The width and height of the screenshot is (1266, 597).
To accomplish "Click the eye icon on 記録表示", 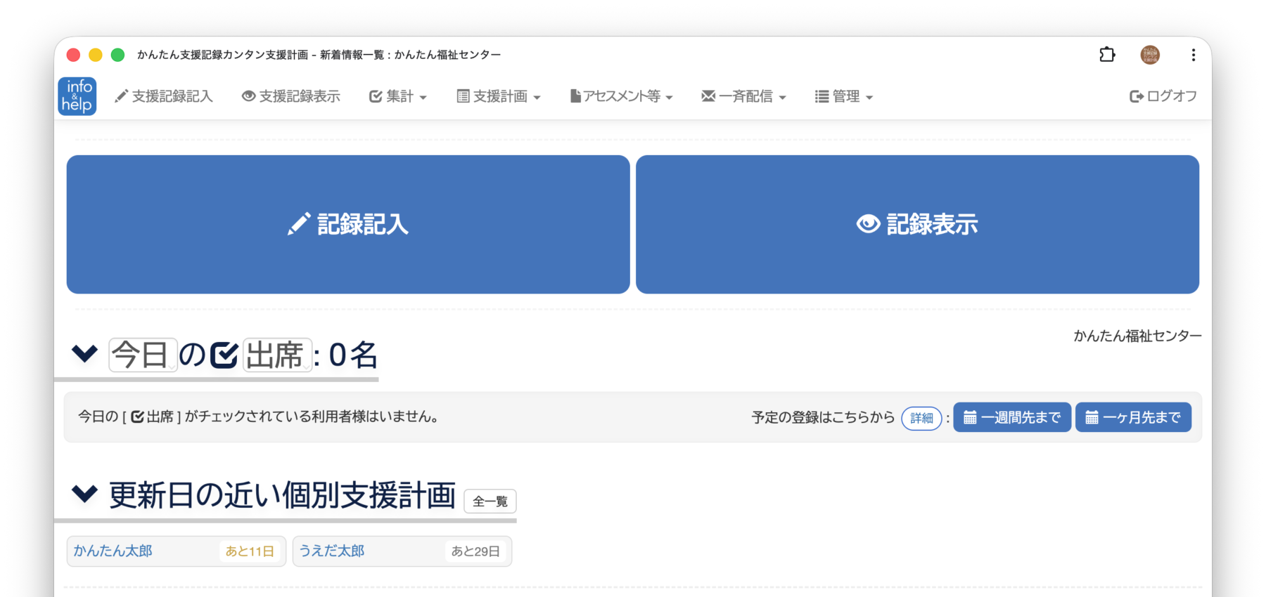I will click(868, 224).
